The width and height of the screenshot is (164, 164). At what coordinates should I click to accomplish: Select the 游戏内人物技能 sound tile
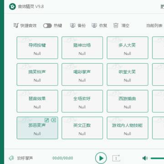tap(128, 128)
